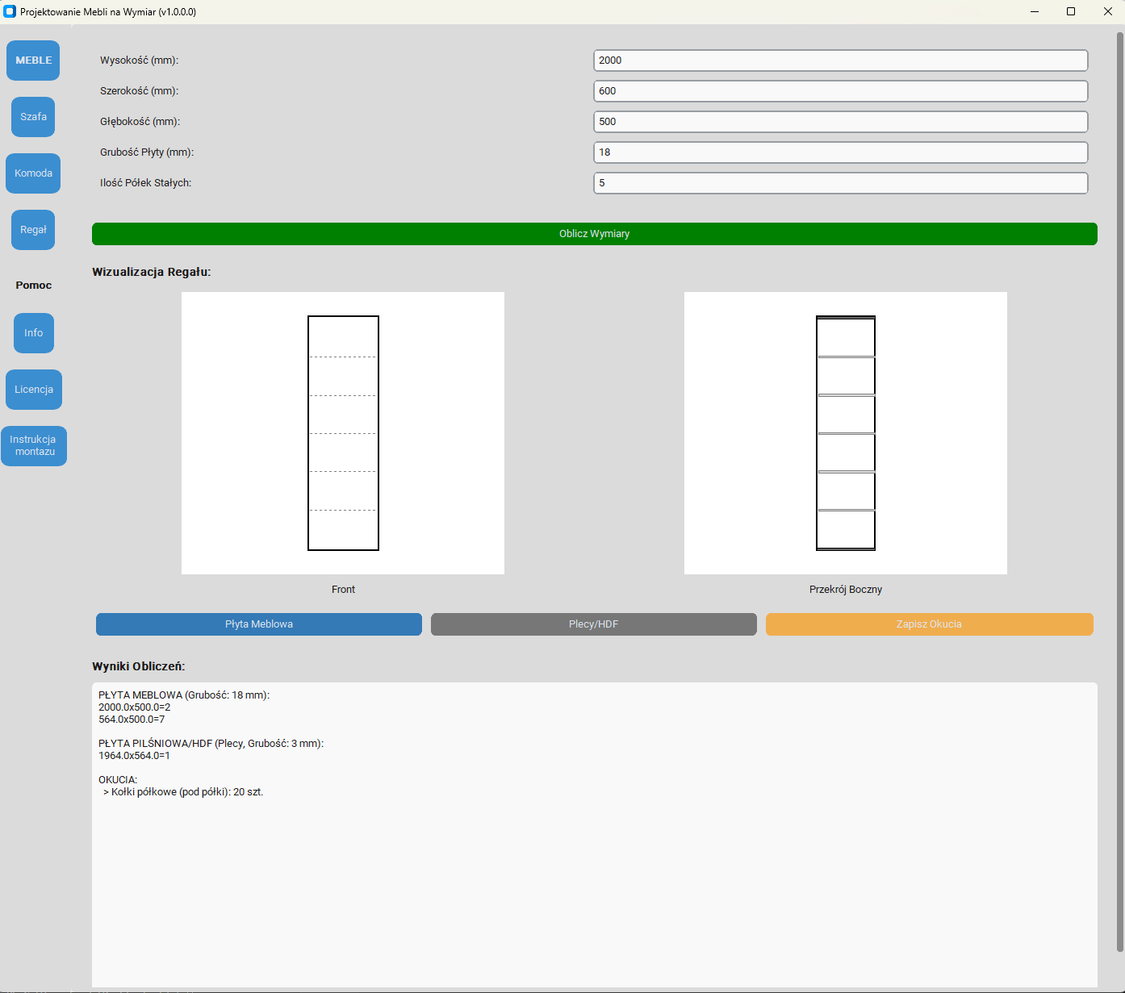Show the Licencja page

(33, 390)
